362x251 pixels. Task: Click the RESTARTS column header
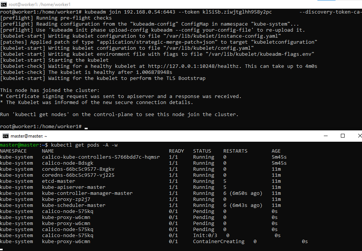(x=235, y=151)
